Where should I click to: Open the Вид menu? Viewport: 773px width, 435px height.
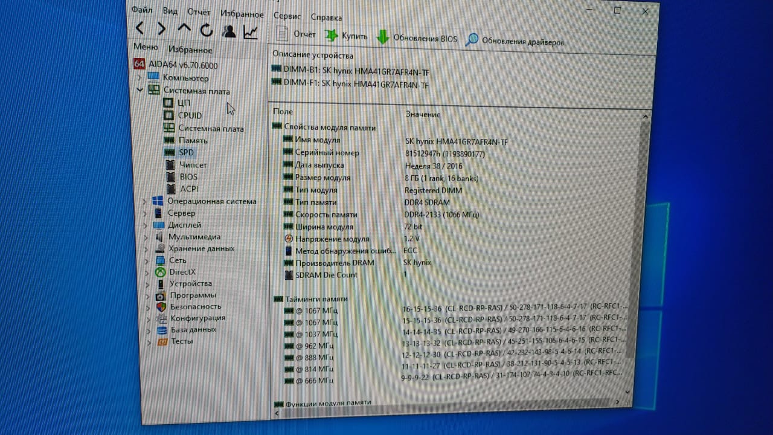pyautogui.click(x=170, y=11)
